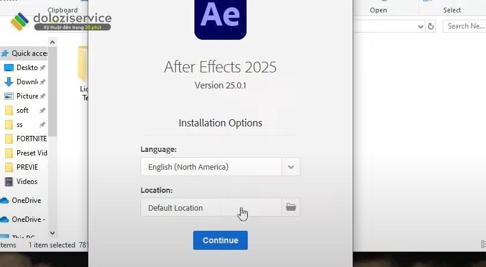This screenshot has width=486, height=267.
Task: Click the After Effects Ae logo icon
Action: point(220,19)
